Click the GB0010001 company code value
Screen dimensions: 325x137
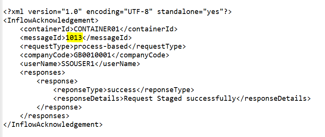[93, 55]
